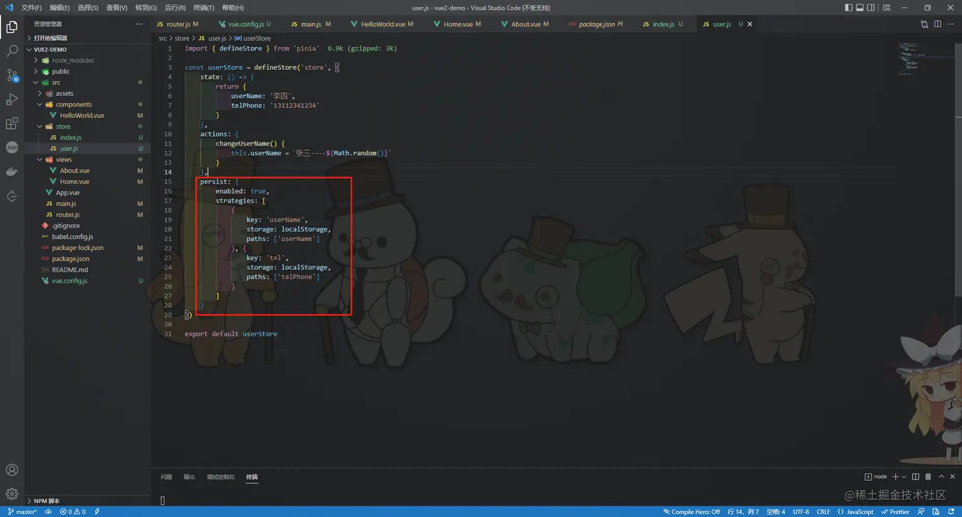
Task: Toggle the bottom panel visibility
Action: [x=860, y=8]
